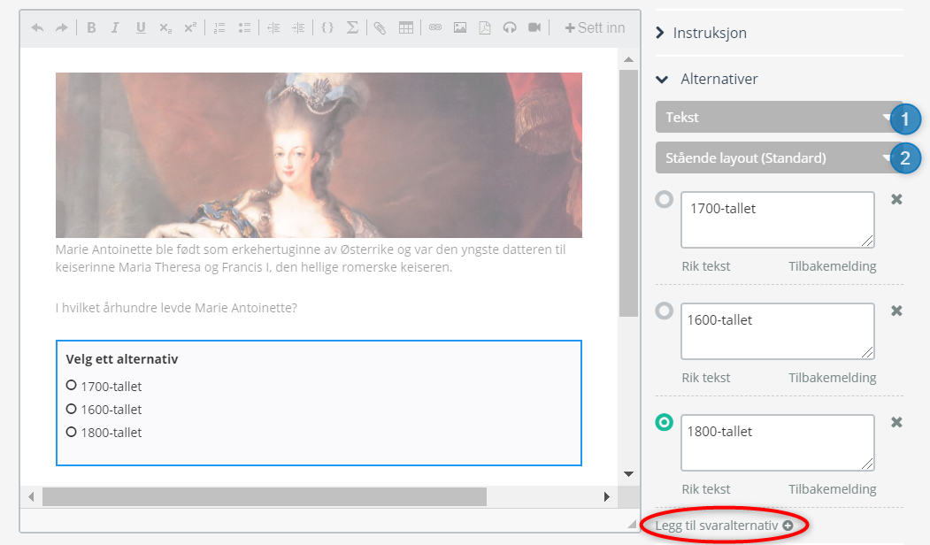Click the editor's scroll-up arrow
This screenshot has height=545, width=930.
coord(628,59)
